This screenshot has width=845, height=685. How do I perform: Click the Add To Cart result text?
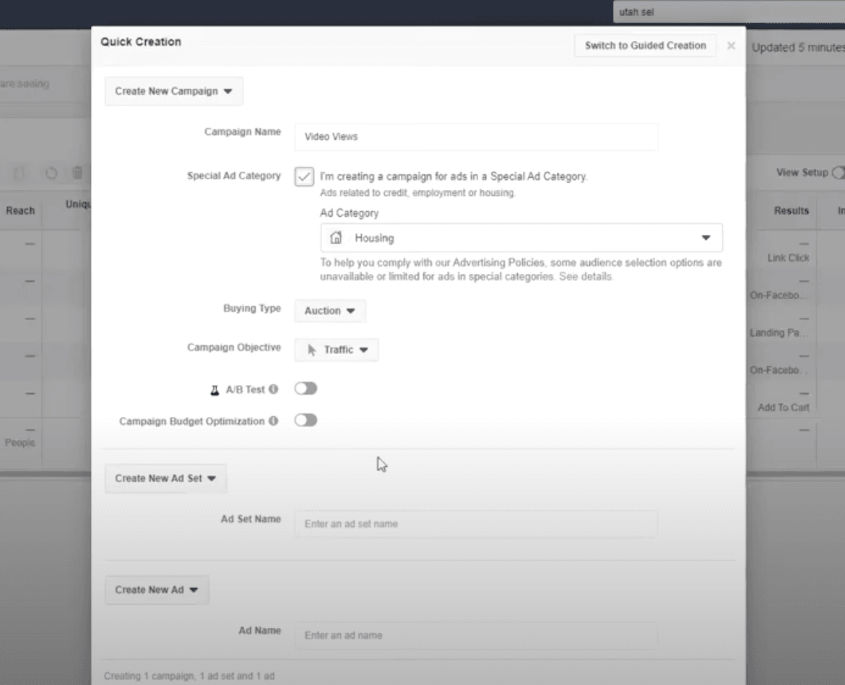(783, 408)
